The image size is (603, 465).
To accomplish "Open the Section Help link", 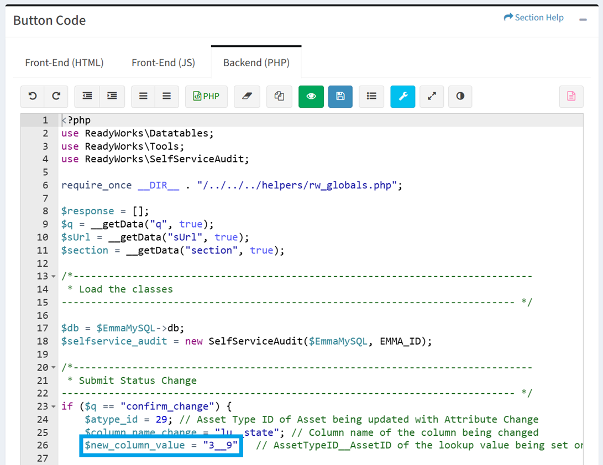I will (x=534, y=18).
